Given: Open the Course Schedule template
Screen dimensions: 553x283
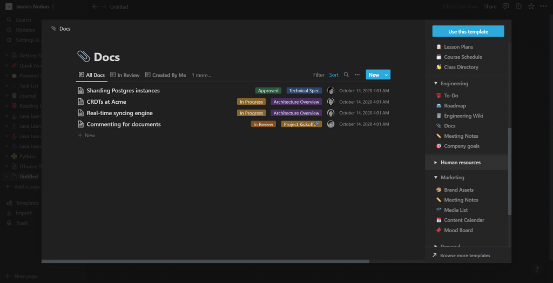Looking at the screenshot, I should coord(463,57).
